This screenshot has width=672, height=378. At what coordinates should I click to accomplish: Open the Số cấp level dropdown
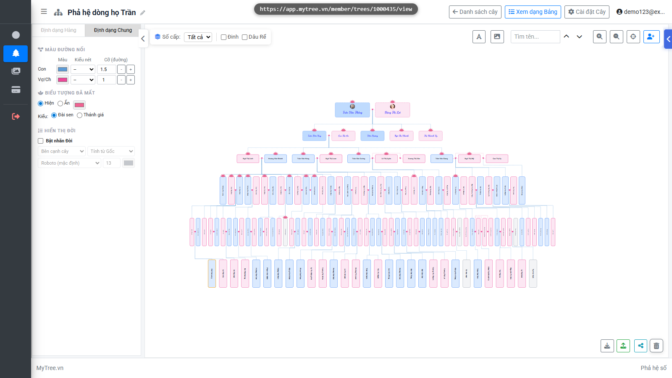pos(198,37)
